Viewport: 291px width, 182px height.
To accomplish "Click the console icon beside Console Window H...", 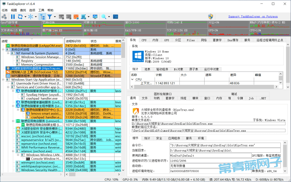I will (28, 159).
